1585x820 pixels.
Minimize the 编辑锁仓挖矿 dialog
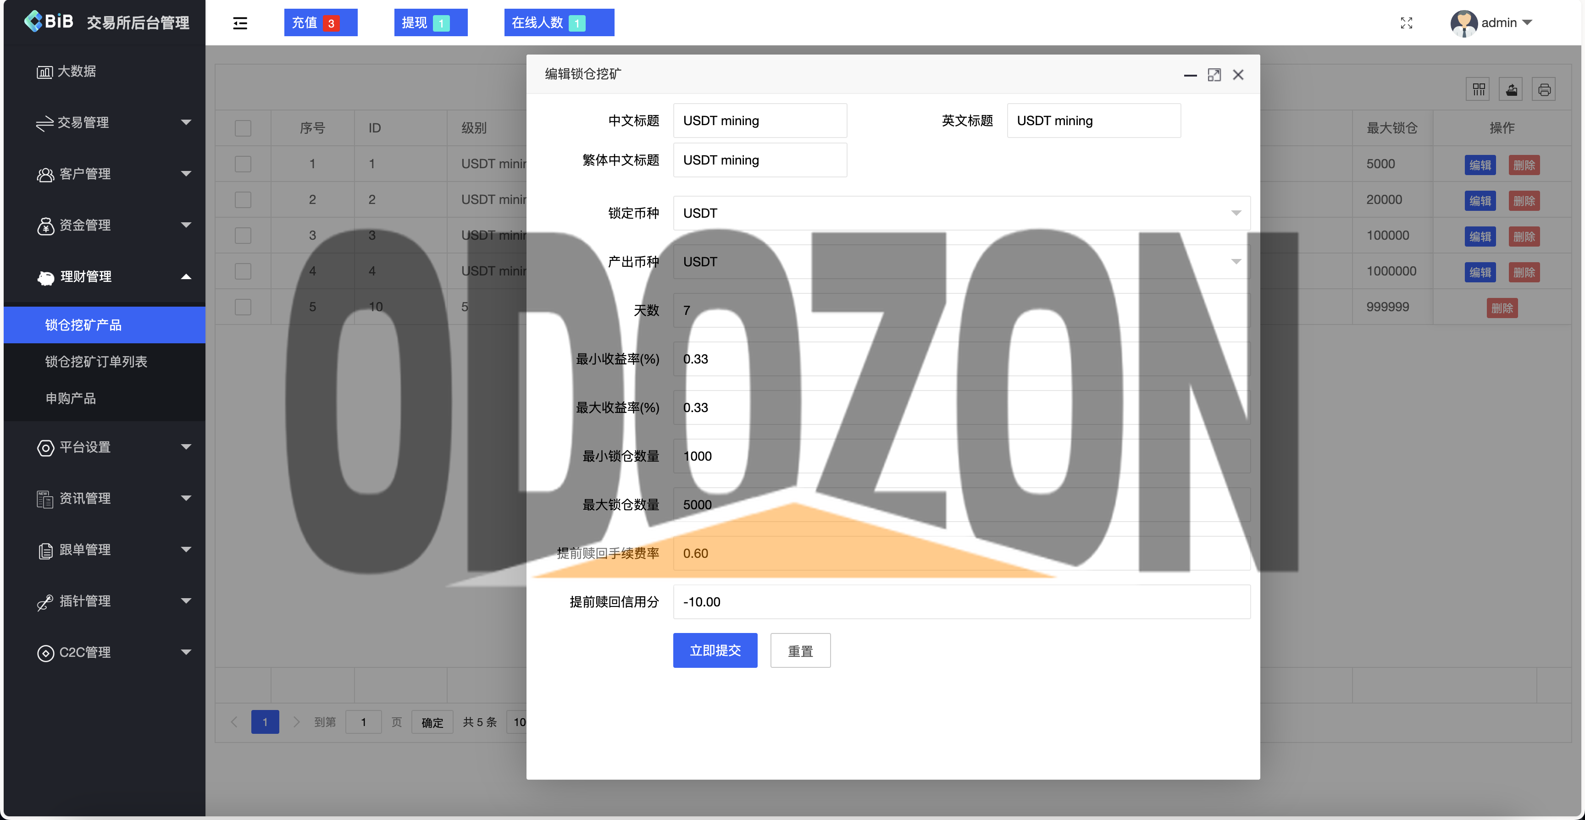point(1190,75)
